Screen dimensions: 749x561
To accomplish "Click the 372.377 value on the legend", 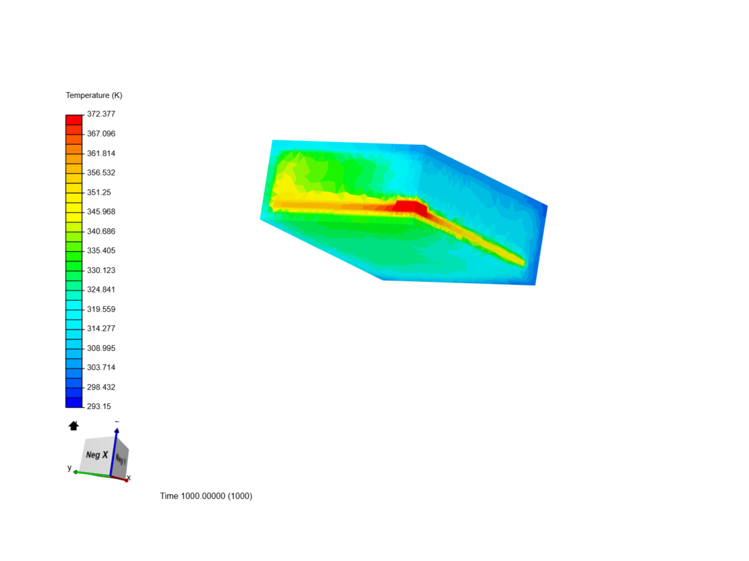I will tap(101, 114).
